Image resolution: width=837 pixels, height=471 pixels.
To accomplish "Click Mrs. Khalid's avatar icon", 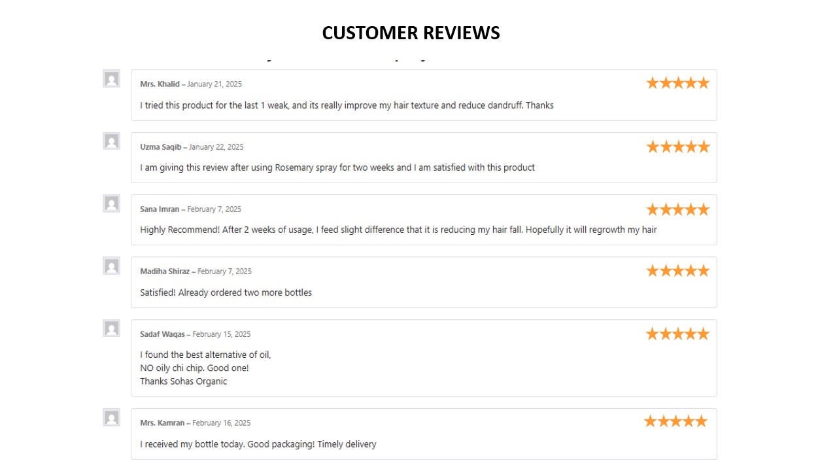I will pos(112,79).
